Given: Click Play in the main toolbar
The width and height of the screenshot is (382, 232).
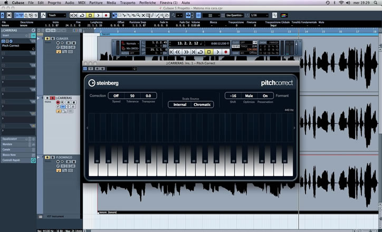Looking at the screenshot, I should [x=98, y=15].
